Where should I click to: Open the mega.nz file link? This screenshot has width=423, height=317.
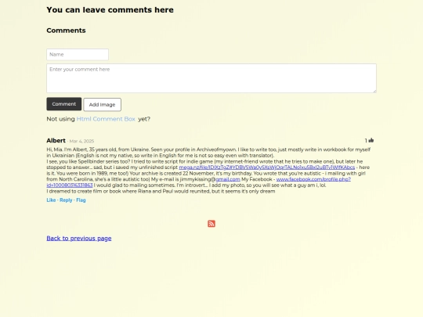(267, 168)
